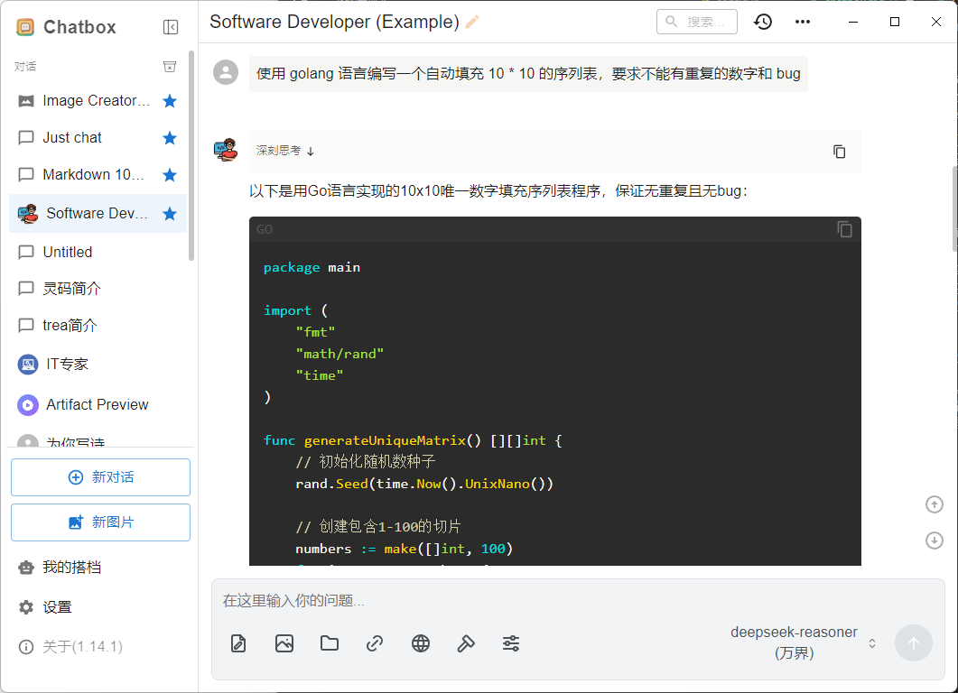Click the user avatar on the message

pyautogui.click(x=226, y=72)
